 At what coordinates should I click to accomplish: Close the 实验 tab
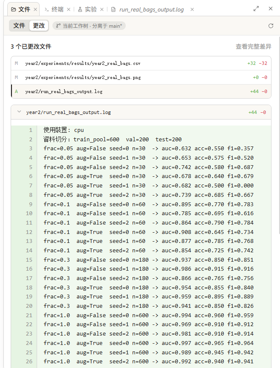(x=102, y=9)
